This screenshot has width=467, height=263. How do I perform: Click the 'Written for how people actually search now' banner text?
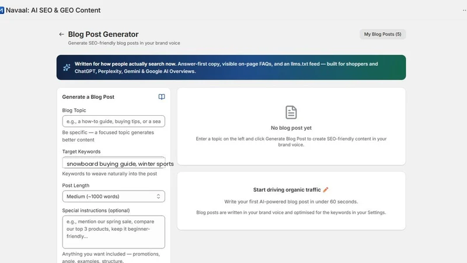[x=126, y=64]
